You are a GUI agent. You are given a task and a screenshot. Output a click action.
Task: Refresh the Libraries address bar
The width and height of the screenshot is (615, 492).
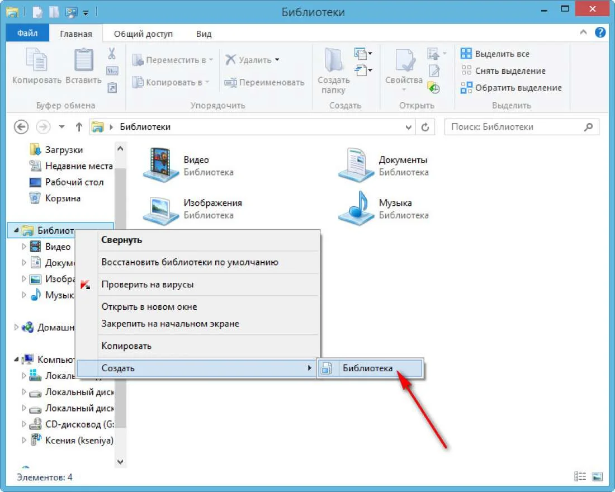[425, 127]
